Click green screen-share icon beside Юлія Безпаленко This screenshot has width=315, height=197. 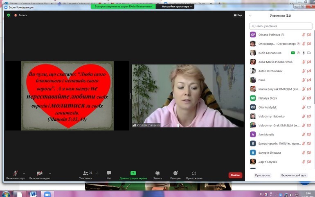point(293,53)
